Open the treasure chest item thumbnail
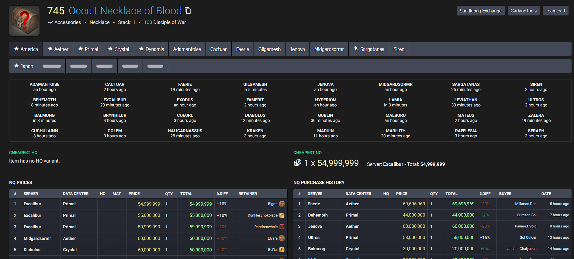574x259 pixels. point(24,21)
